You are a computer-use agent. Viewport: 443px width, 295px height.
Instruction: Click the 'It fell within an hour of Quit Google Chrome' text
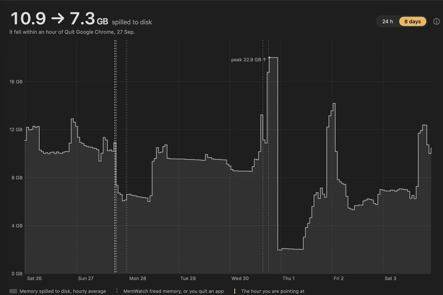(x=72, y=32)
